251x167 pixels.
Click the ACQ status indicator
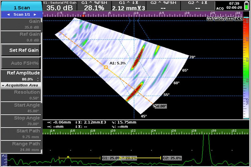[220, 8]
